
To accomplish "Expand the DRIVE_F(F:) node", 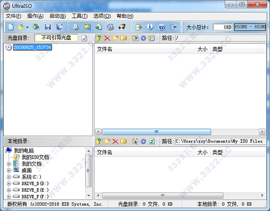I will tap(9, 197).
